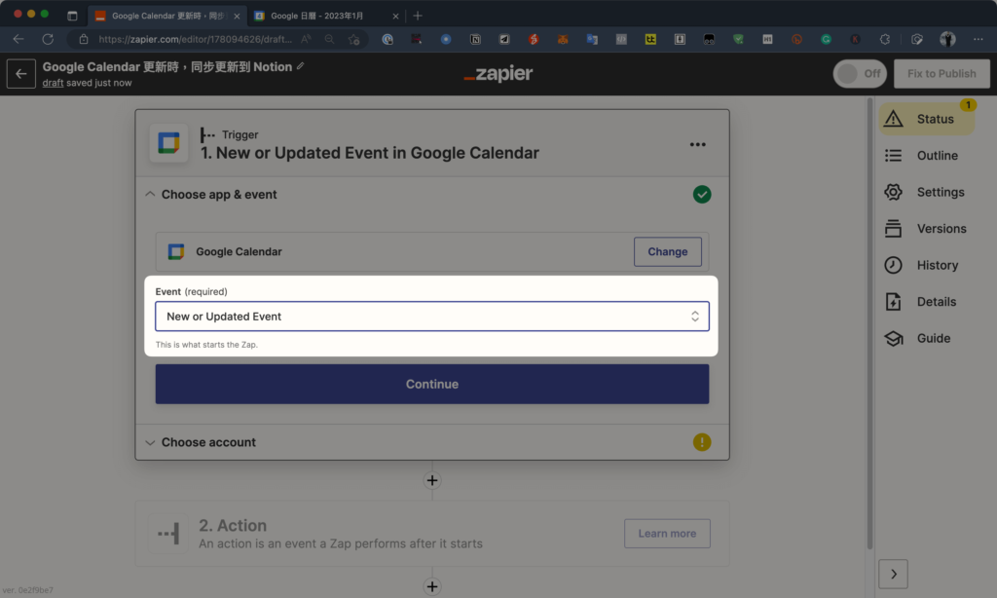Reload the page in the browser
Screen dimensions: 997x598
(48, 39)
